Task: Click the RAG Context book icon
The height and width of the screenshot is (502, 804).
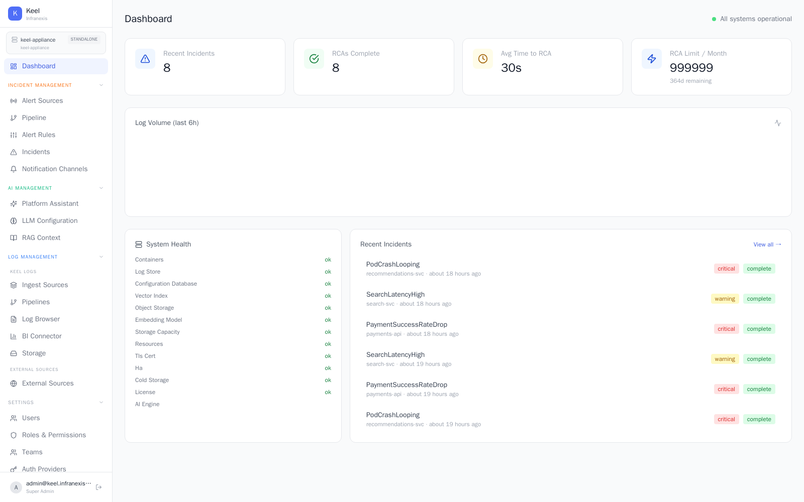Action: [x=14, y=238]
